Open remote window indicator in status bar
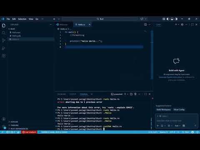This screenshot has height=150, width=200. tap(2, 132)
